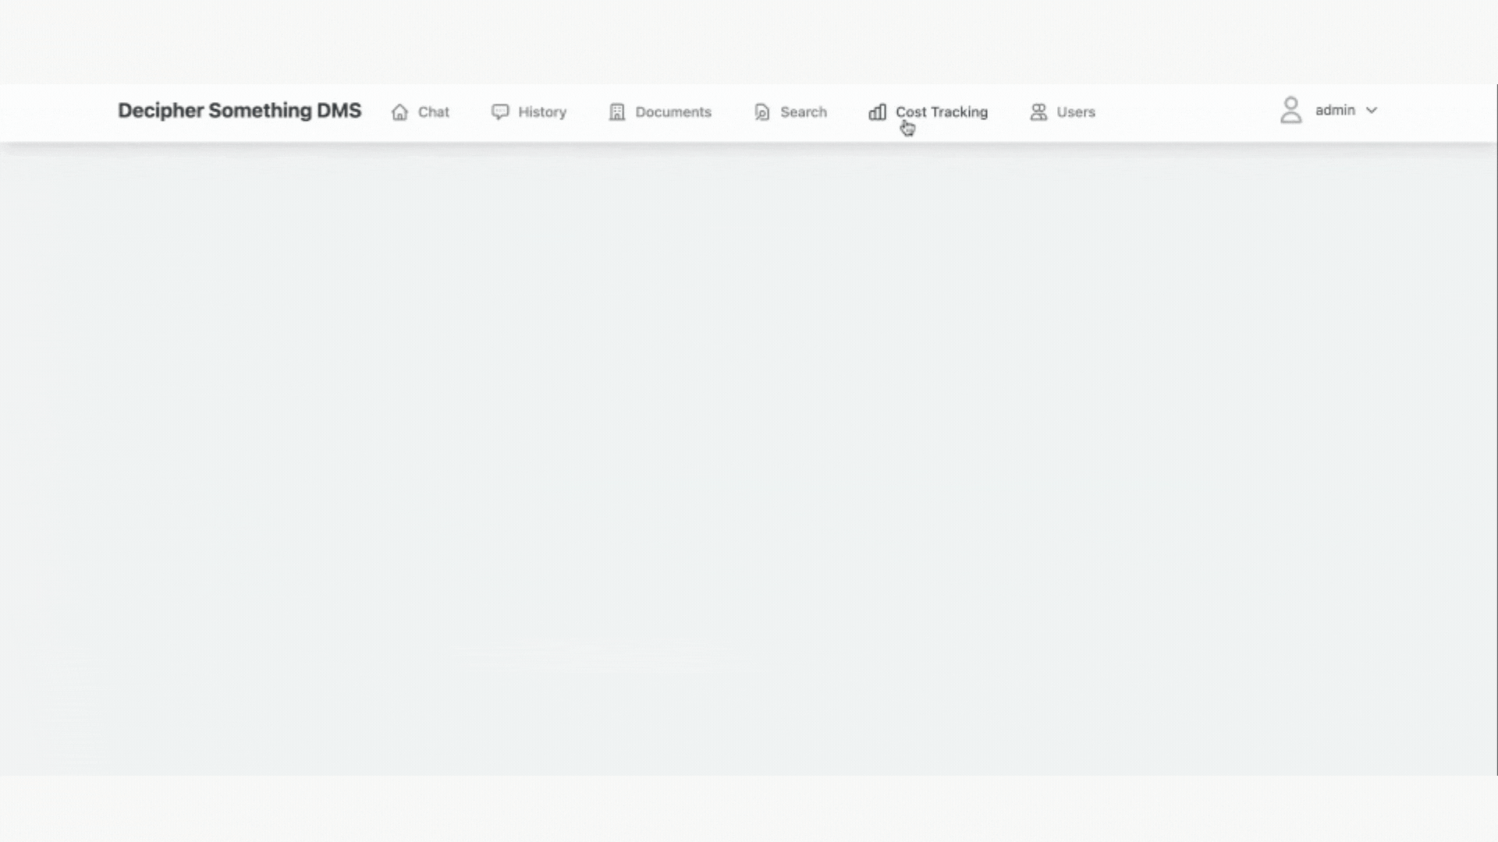Viewport: 1498px width, 842px height.
Task: Navigate to the Users nav label
Action: 1076,112
